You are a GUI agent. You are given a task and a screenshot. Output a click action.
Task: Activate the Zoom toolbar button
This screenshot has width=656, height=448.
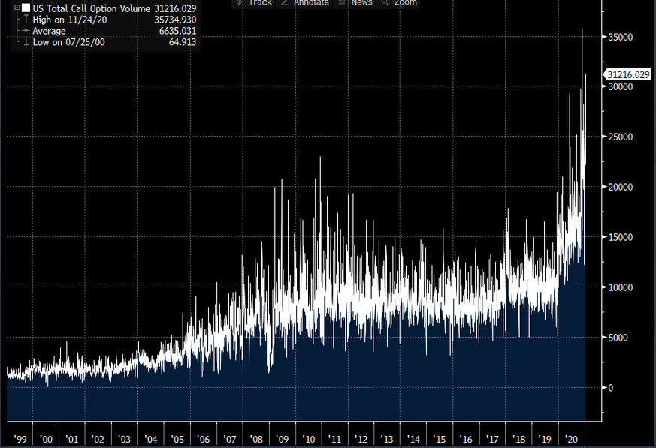pyautogui.click(x=398, y=3)
